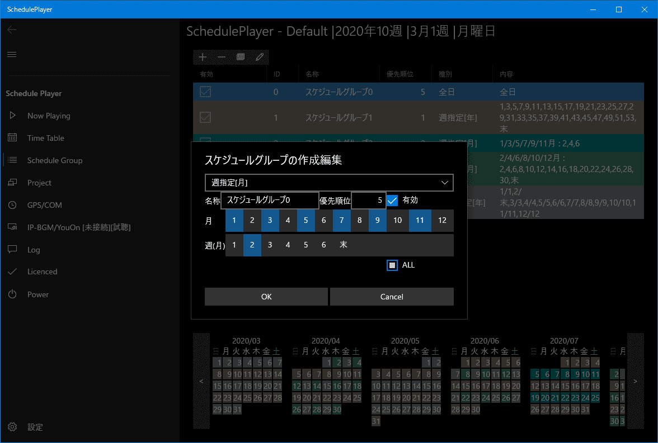
Task: Open Licenced page
Action: pyautogui.click(x=43, y=272)
